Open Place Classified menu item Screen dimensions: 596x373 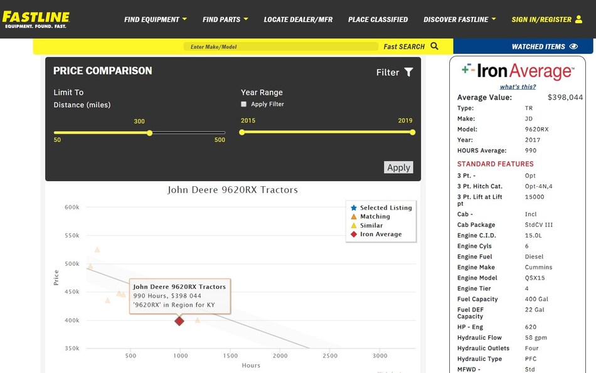378,19
